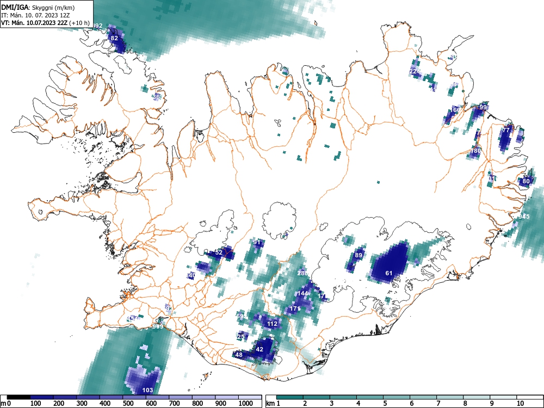Click the 'DMI/IGA: Skyggni (m/km)' title text

click(x=38, y=7)
